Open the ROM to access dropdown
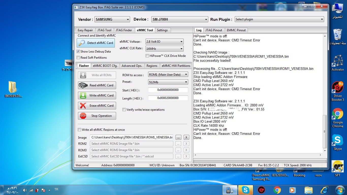The image size is (347, 195). coord(168,75)
